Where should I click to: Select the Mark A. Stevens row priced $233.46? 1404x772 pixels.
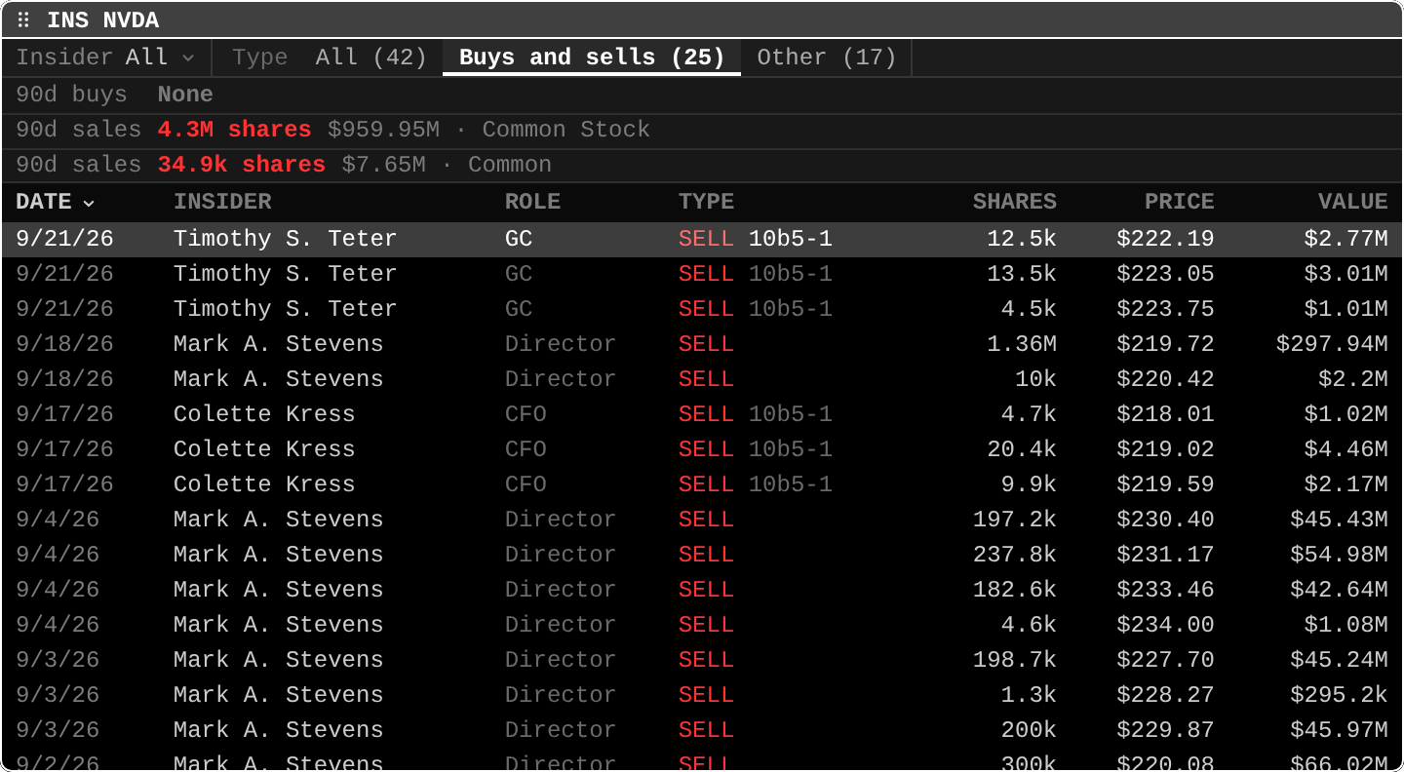(702, 590)
